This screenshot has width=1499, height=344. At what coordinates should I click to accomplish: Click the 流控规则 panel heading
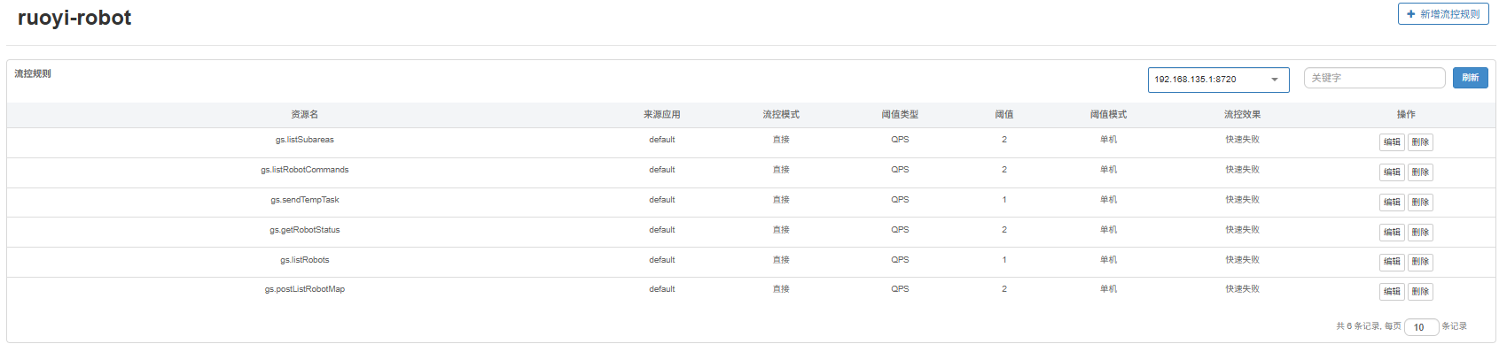(x=33, y=73)
